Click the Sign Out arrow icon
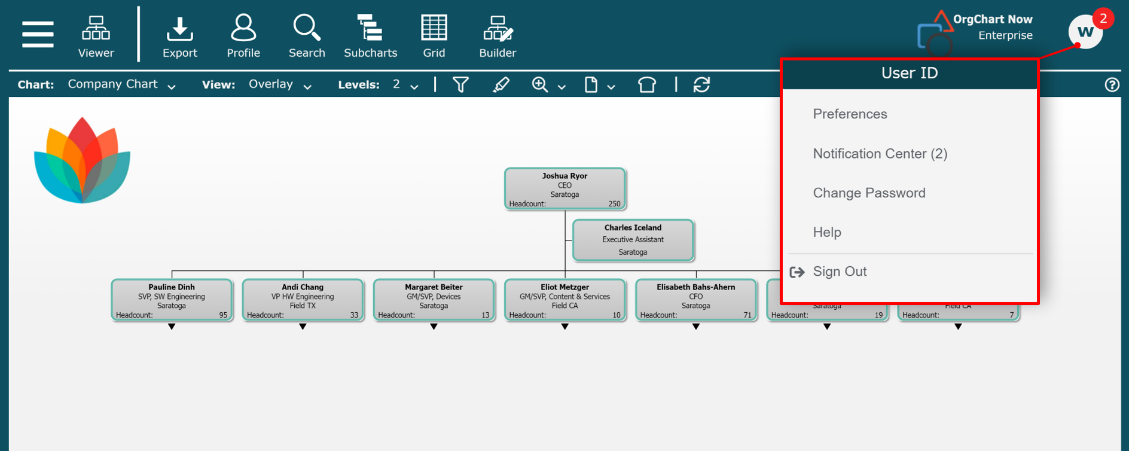Viewport: 1129px width, 451px height. point(797,272)
